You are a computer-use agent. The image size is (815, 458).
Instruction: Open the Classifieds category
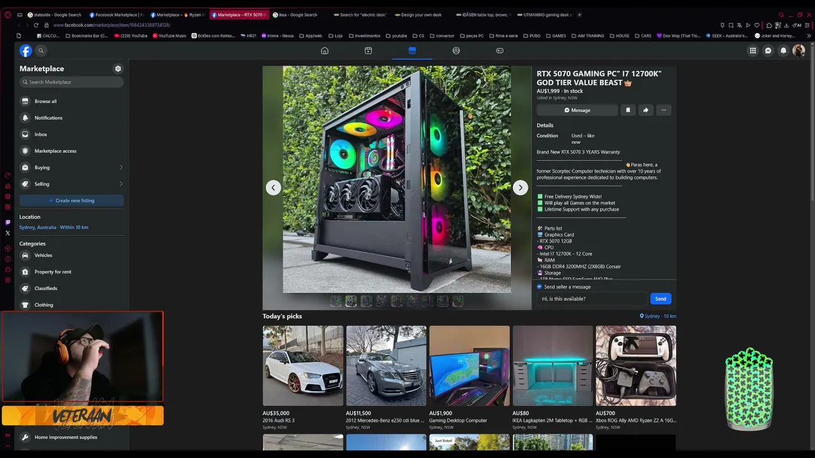coord(71,288)
